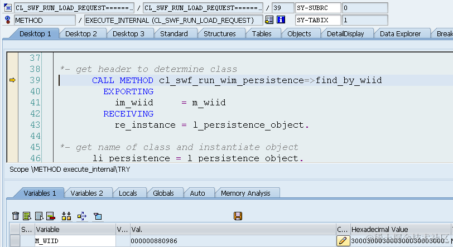Open the Data Explorer tab
453x247 pixels.
(400, 34)
